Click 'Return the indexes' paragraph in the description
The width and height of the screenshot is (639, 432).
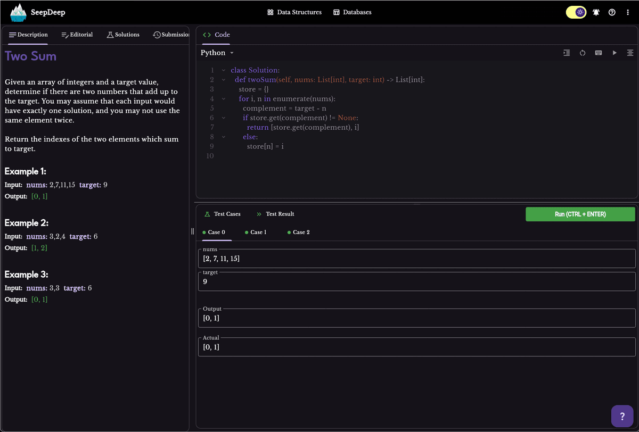click(x=92, y=144)
